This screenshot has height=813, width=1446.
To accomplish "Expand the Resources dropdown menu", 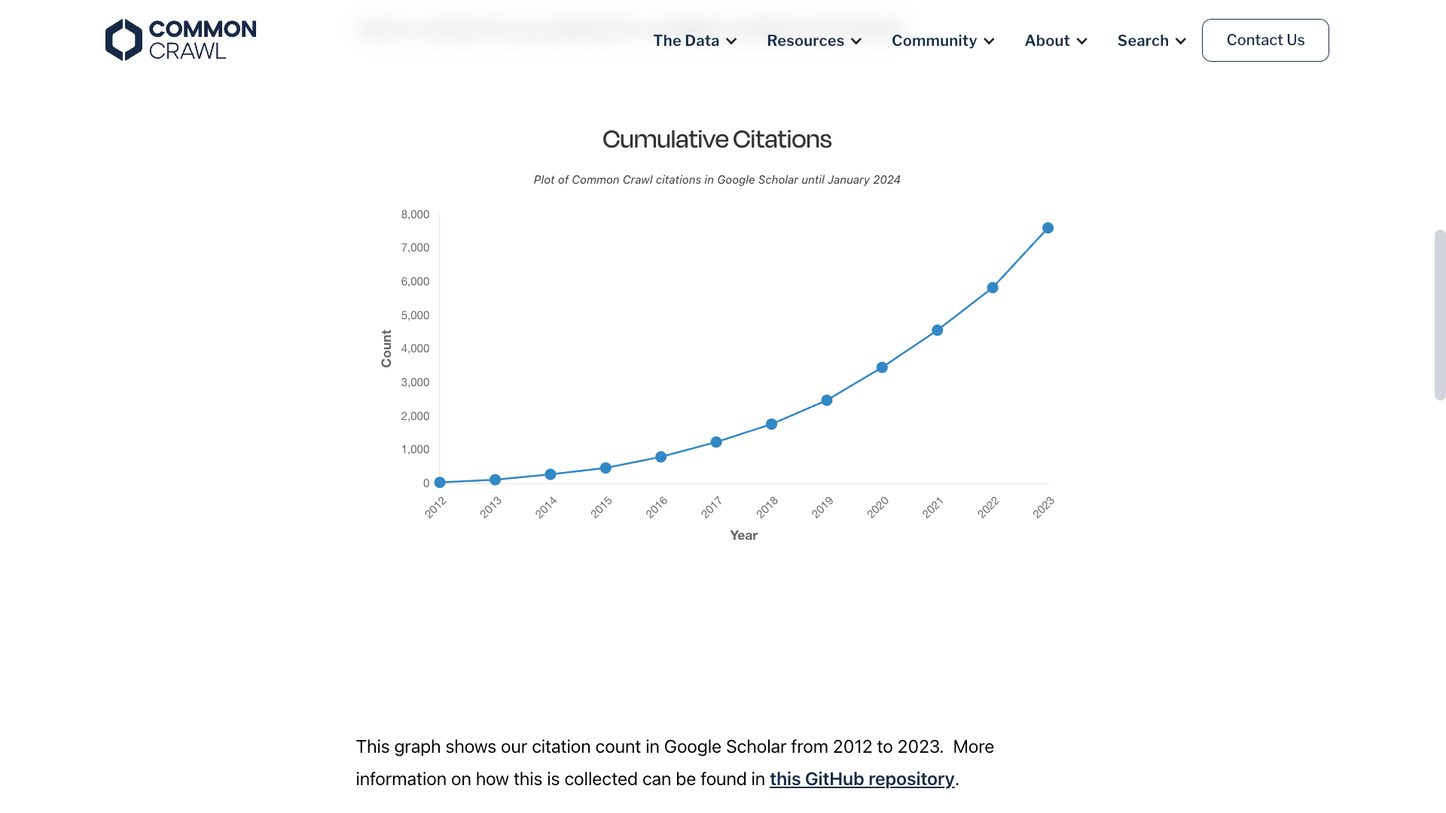I will (x=814, y=40).
